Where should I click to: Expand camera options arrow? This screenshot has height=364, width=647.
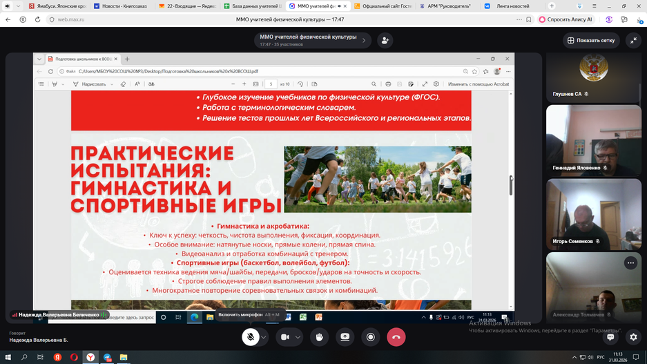click(298, 337)
